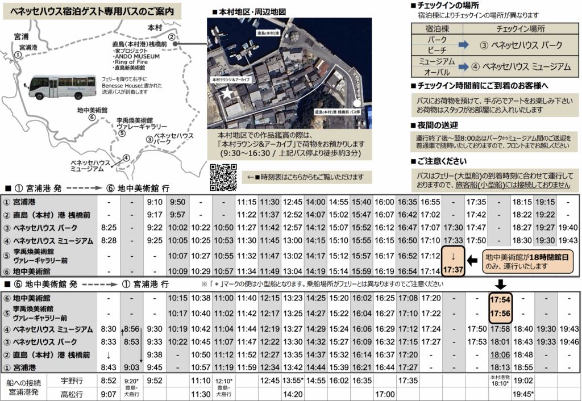Click the large black down arrow above 17:54
Viewport: 582px width, 401px height.
tap(500, 283)
